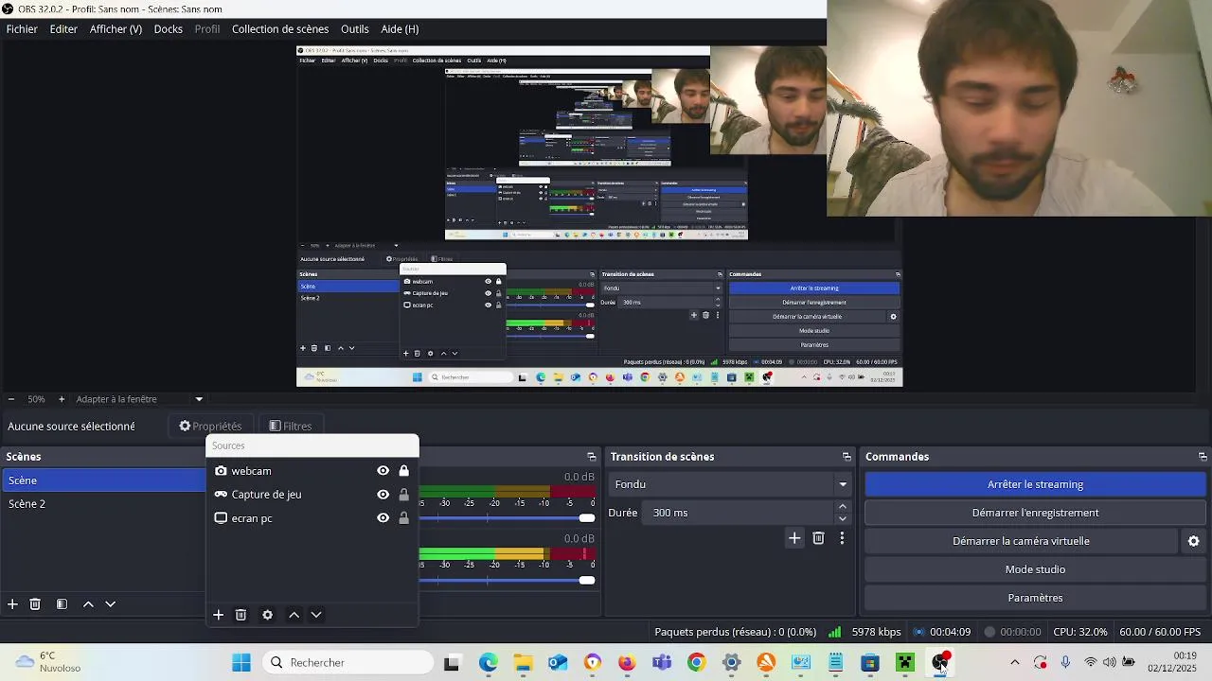
Task: Show hidden system tray icons chevron
Action: pos(1015,662)
